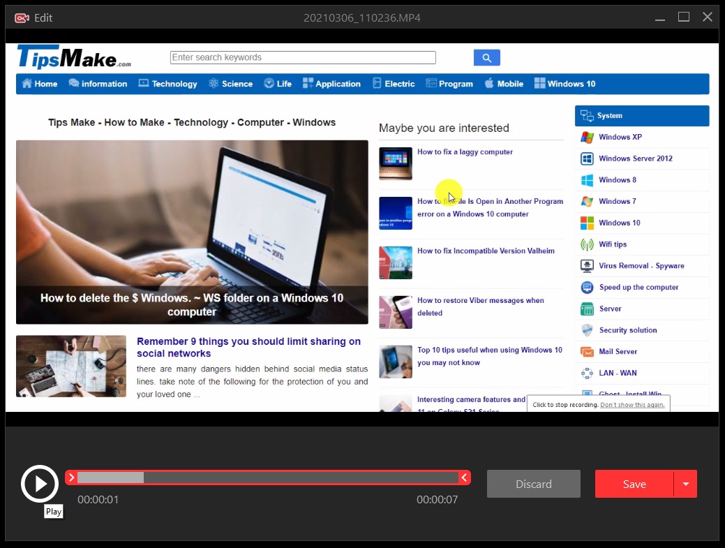Click the left trim handle on timeline

[71, 477]
